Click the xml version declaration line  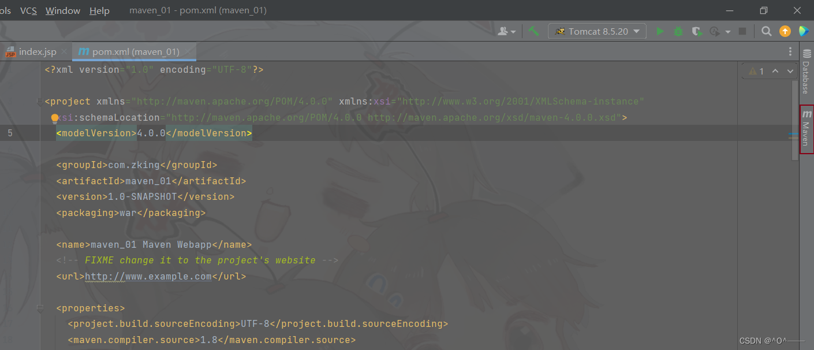(x=154, y=70)
